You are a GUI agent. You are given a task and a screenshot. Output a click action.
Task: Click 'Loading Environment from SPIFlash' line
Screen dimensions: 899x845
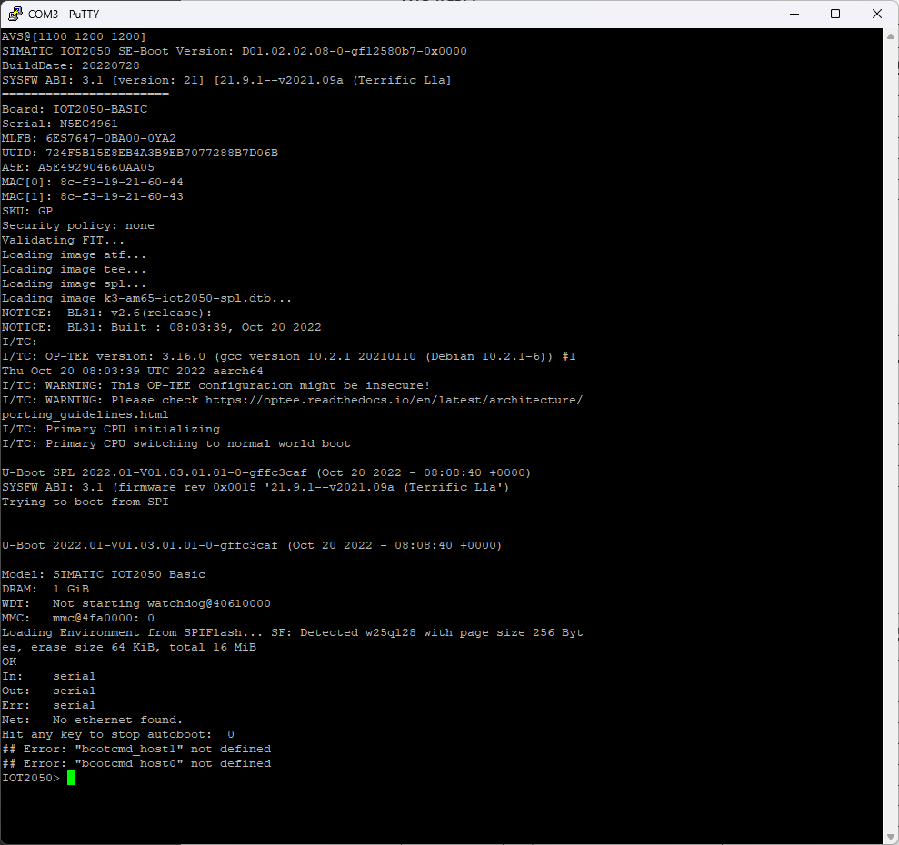click(293, 632)
